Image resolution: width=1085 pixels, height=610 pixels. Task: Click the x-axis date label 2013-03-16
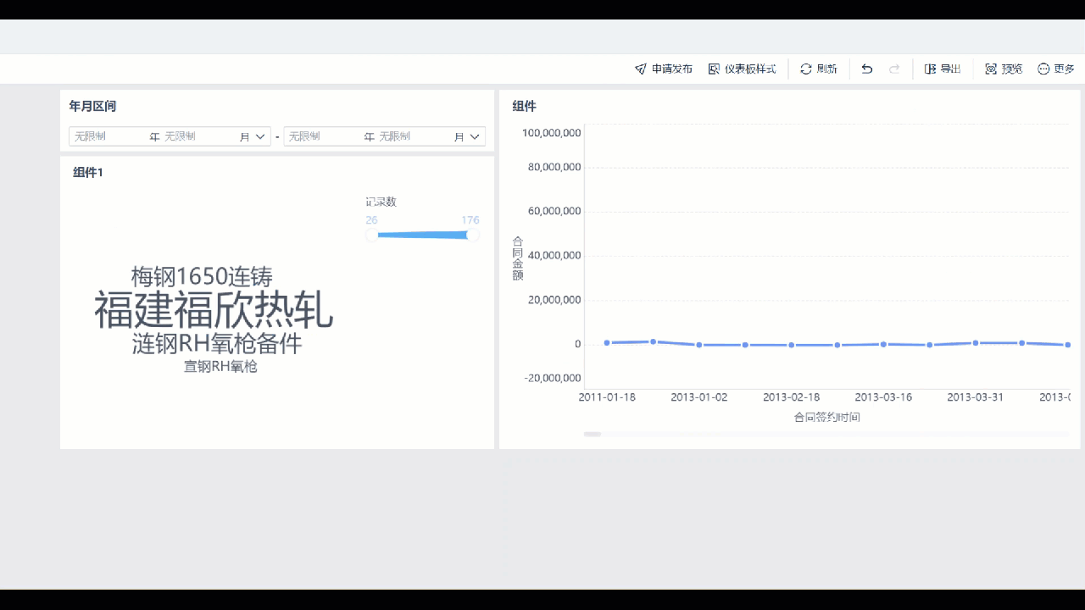[x=883, y=397]
